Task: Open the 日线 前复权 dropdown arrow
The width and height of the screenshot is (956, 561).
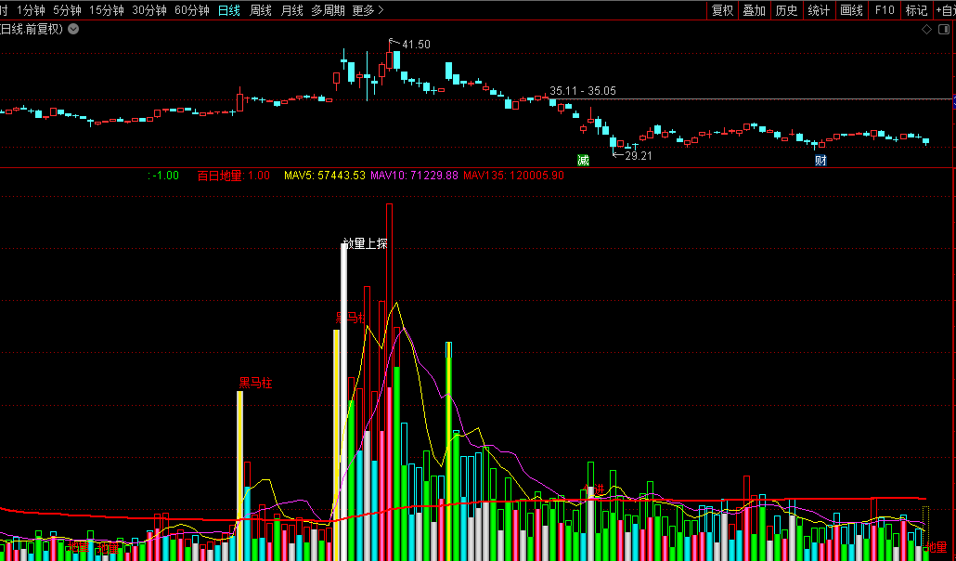Action: [74, 29]
